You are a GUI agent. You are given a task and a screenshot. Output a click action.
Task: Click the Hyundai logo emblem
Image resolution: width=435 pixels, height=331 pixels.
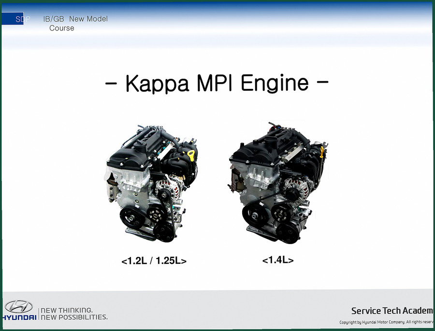pos(19,306)
